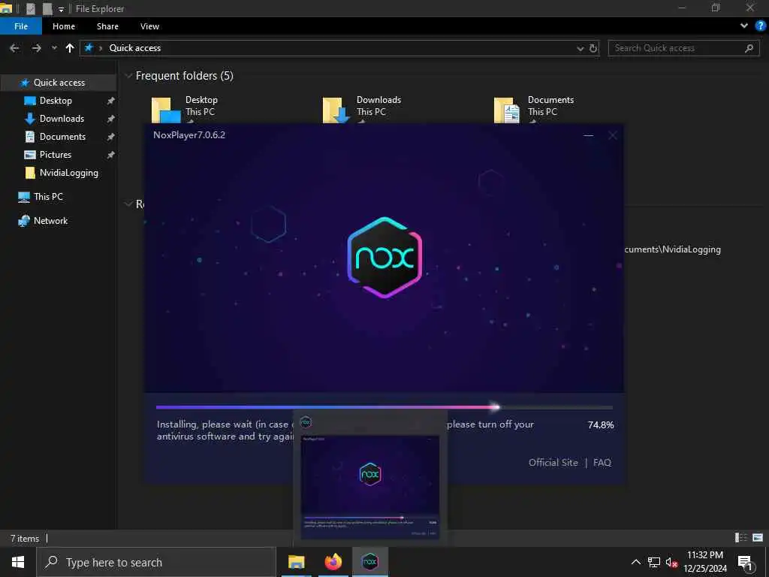This screenshot has width=769, height=577.
Task: Switch to the Home ribbon tab
Action: tap(64, 26)
